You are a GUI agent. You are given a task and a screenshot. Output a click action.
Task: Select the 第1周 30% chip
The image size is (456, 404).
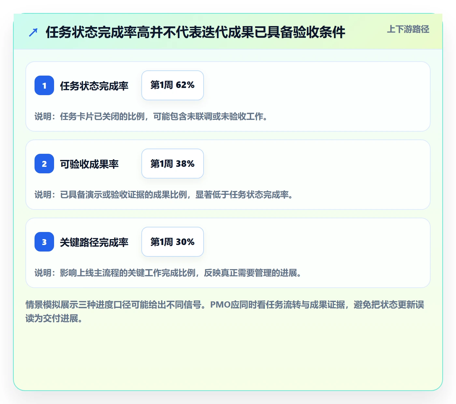173,242
